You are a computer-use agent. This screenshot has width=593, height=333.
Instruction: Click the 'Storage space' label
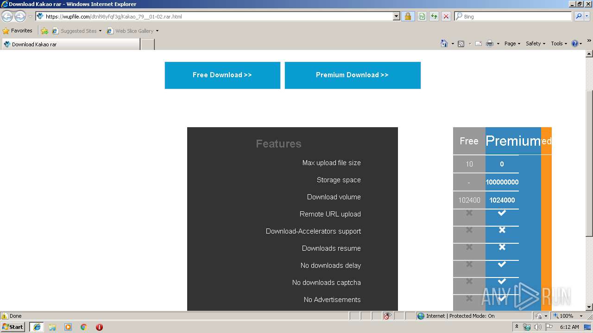tap(339, 180)
